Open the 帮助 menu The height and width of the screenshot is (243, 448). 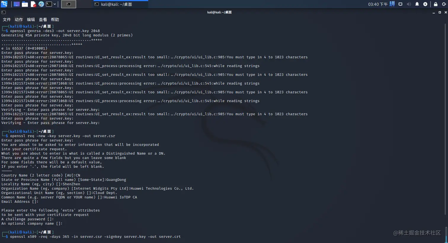(x=55, y=20)
